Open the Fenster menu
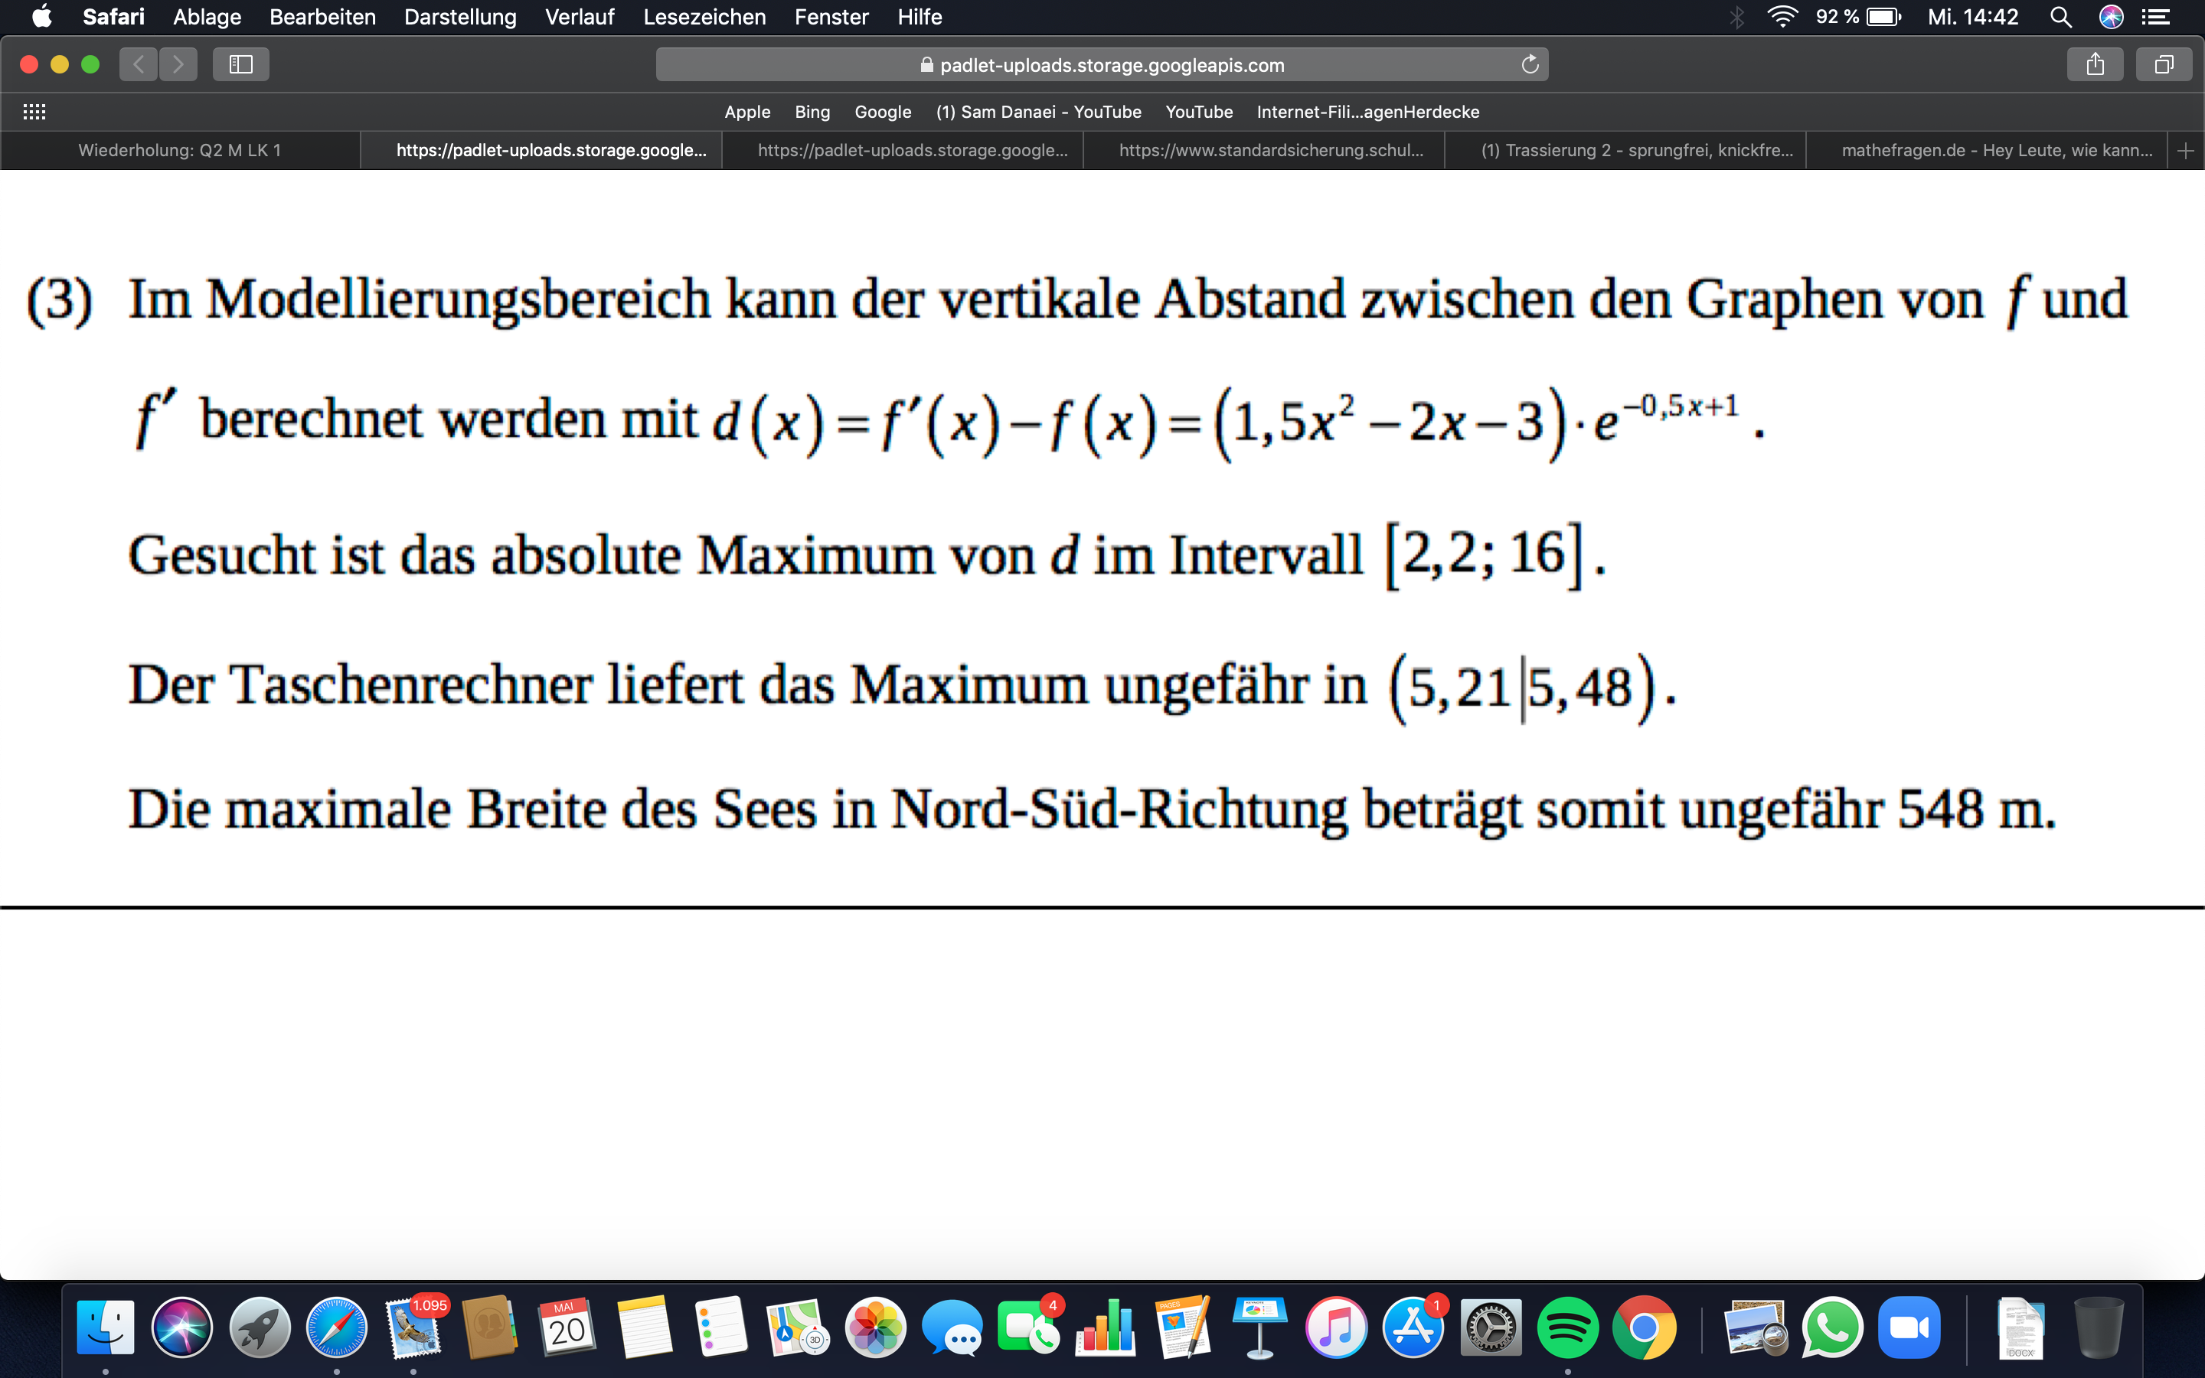The width and height of the screenshot is (2205, 1378). tap(831, 16)
